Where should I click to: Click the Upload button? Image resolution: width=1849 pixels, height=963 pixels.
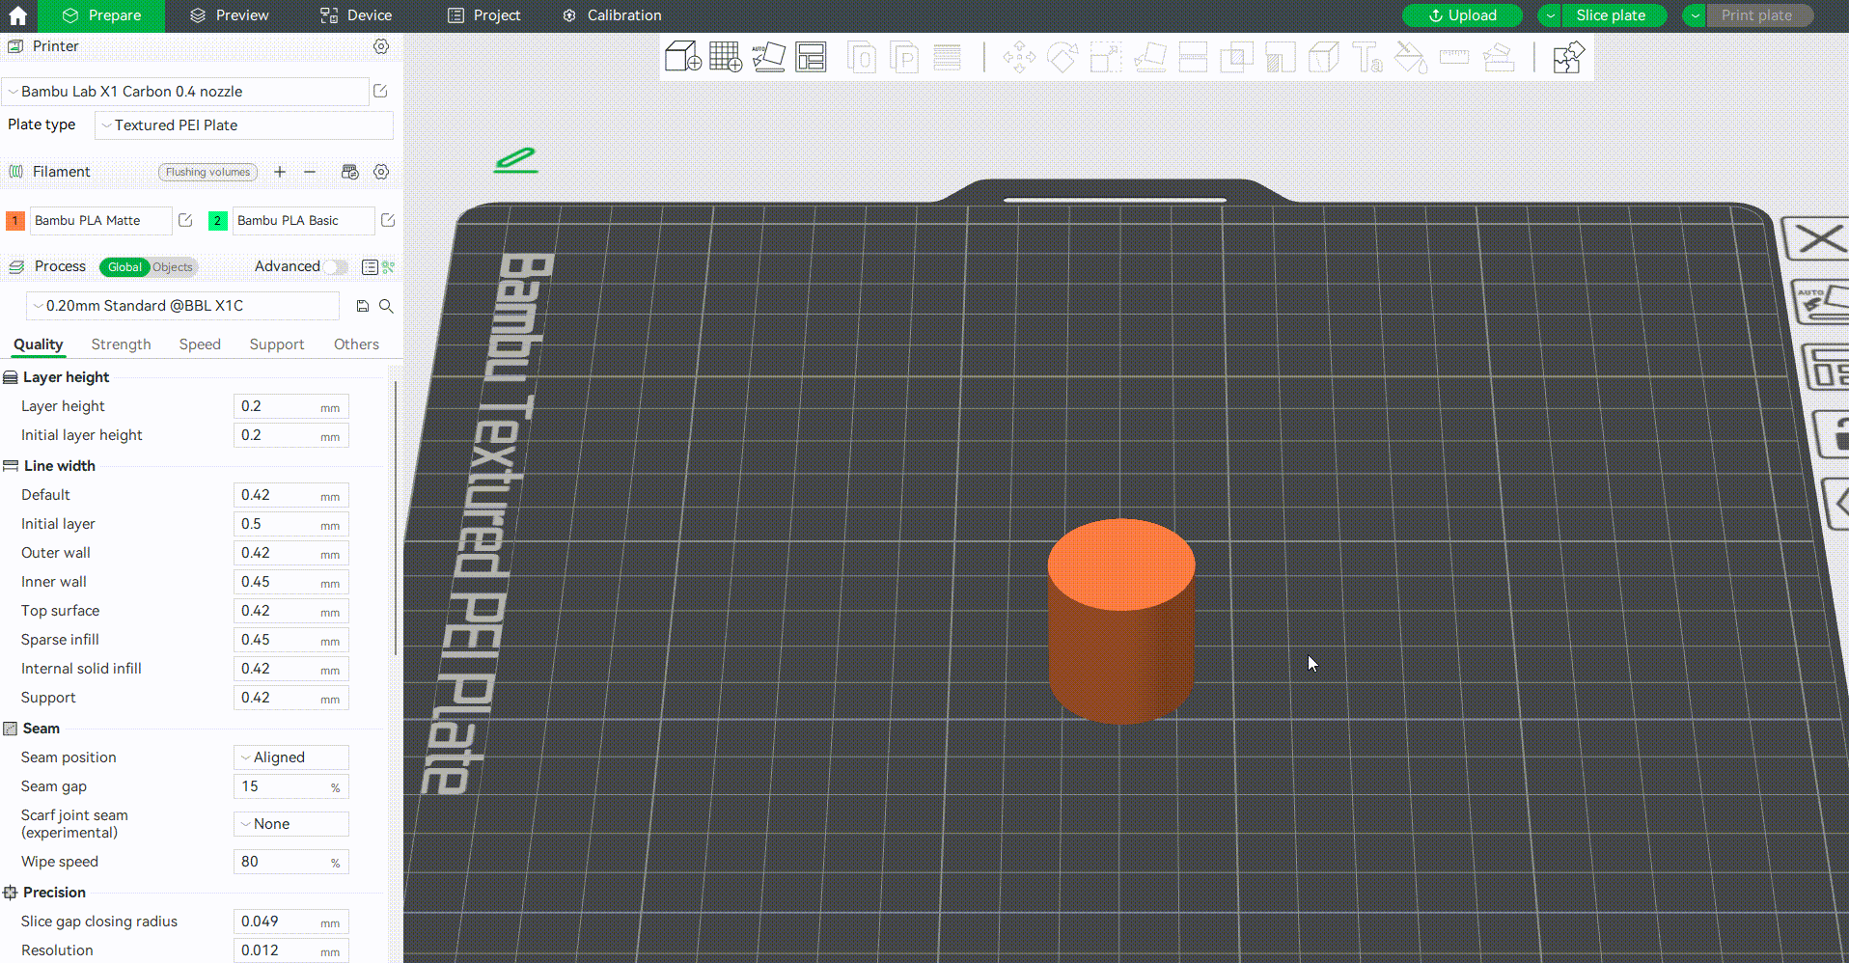[x=1462, y=15]
